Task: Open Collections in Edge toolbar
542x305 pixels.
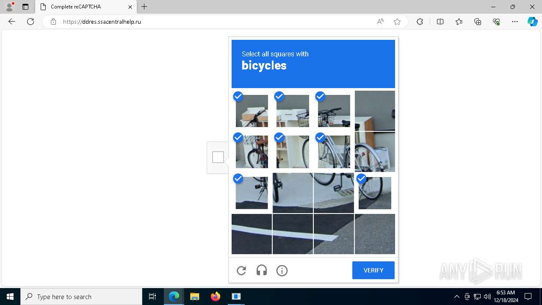Action: pyautogui.click(x=478, y=22)
